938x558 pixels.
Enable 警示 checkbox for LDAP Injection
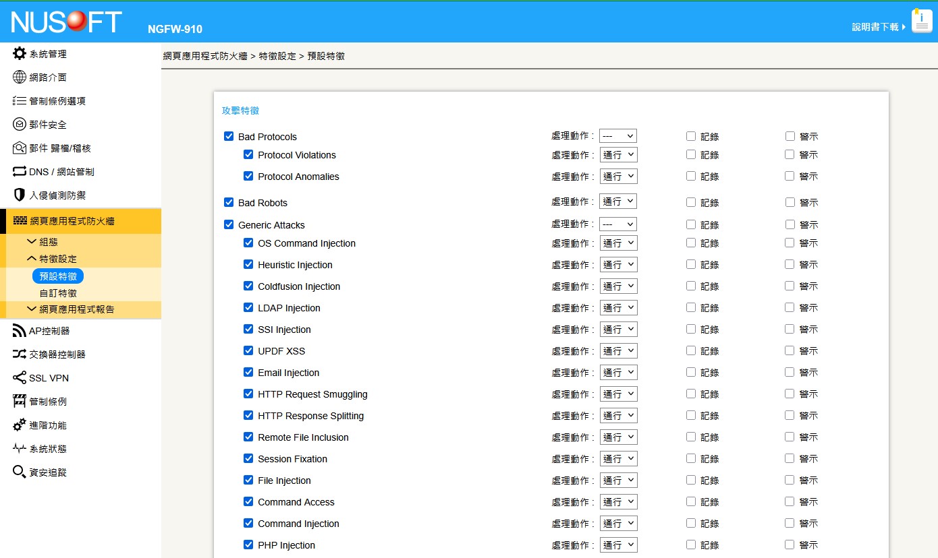790,307
